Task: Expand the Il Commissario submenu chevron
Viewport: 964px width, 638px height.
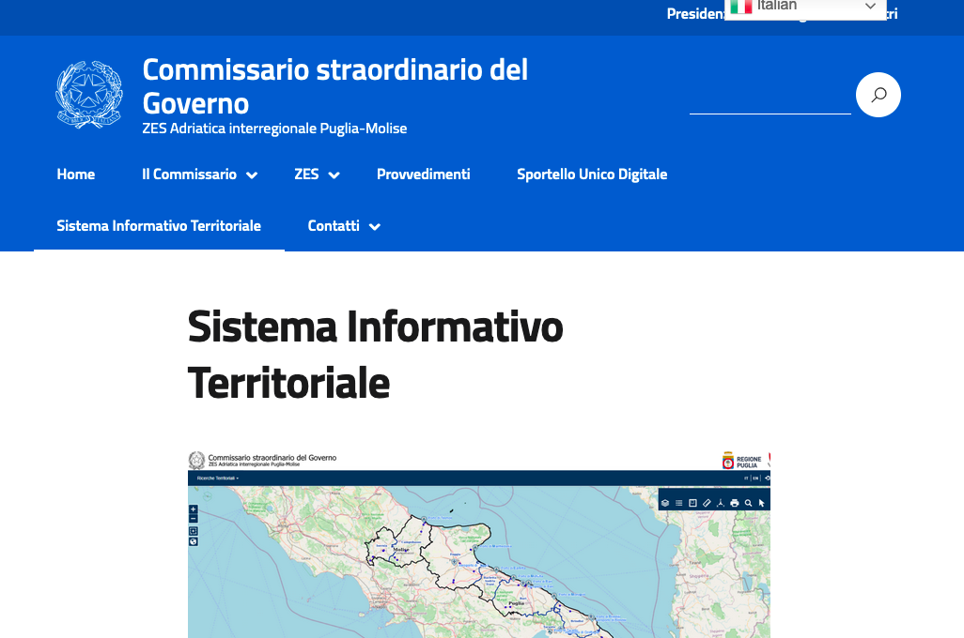Action: [x=252, y=175]
